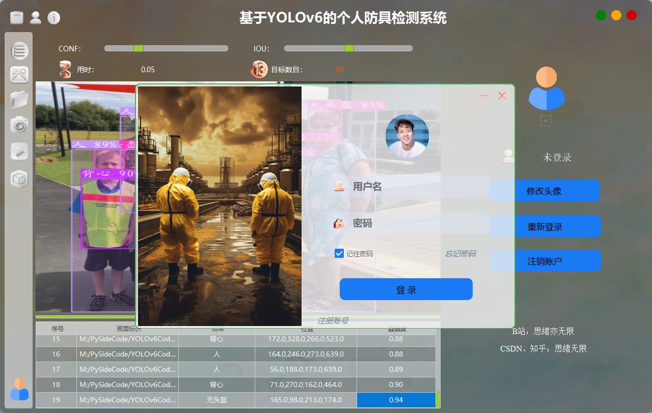Image resolution: width=652 pixels, height=413 pixels.
Task: Click the small plus box under avatar
Action: tap(546, 121)
